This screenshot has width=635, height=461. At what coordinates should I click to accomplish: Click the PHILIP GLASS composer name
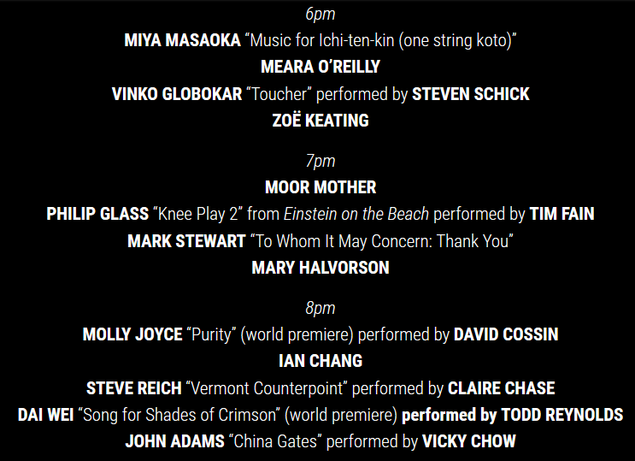pyautogui.click(x=97, y=214)
